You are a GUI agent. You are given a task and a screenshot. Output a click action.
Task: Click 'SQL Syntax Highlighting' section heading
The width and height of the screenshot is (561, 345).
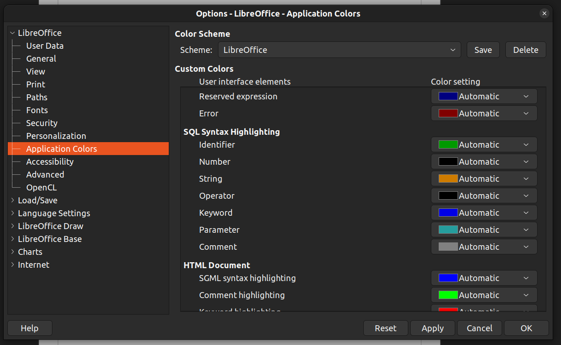pyautogui.click(x=232, y=132)
